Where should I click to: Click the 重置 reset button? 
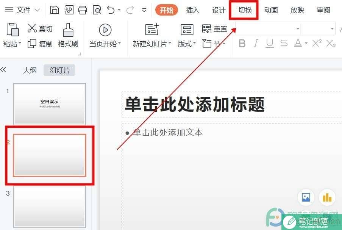[x=215, y=29]
